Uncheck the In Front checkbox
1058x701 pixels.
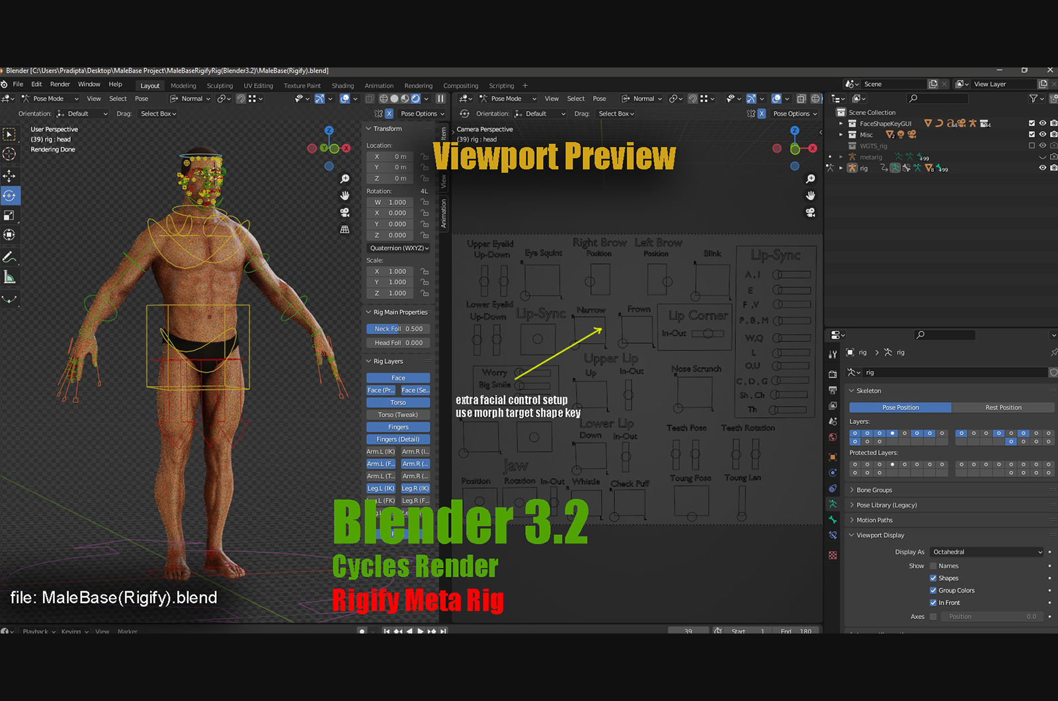(933, 602)
